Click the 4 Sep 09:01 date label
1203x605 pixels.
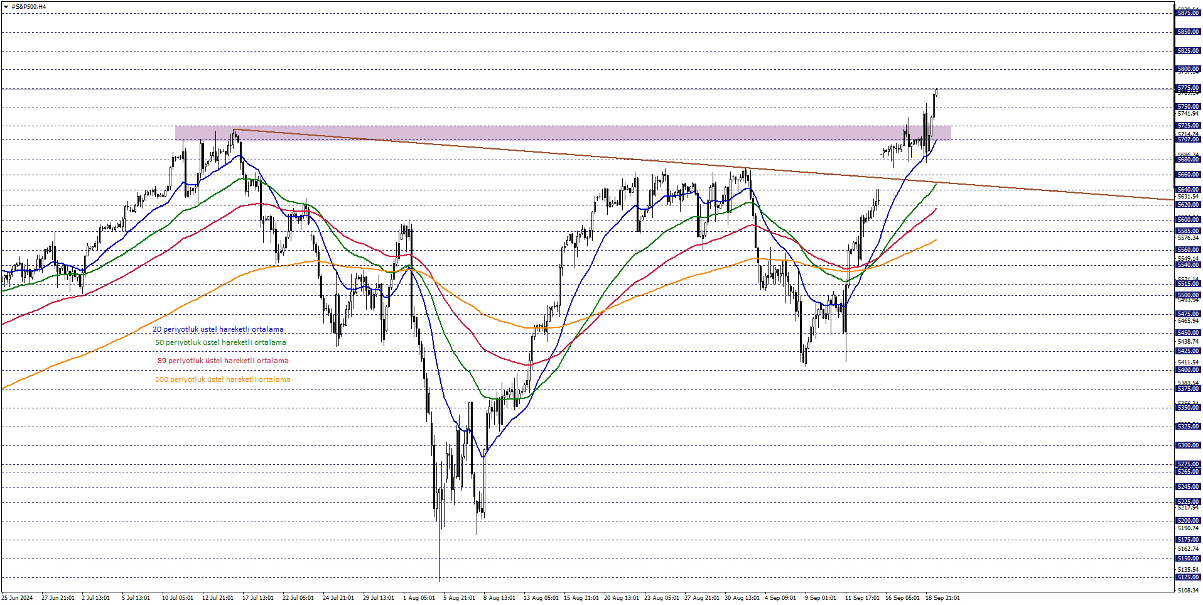780,598
